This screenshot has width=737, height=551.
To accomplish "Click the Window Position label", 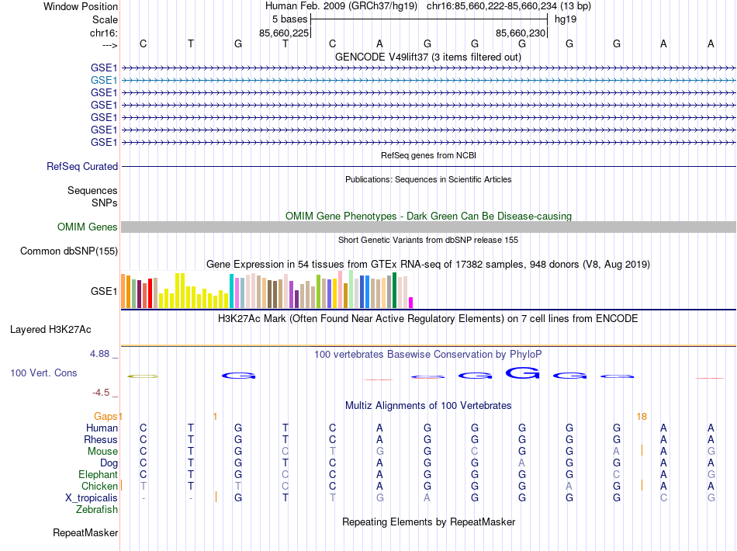I will pyautogui.click(x=81, y=6).
